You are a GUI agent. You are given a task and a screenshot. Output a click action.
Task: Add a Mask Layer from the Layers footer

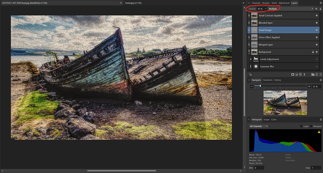[x=293, y=75]
